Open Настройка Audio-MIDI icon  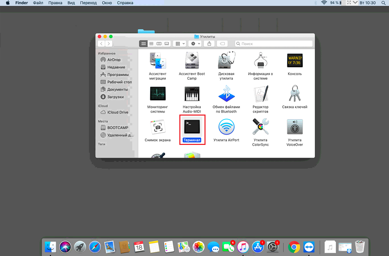coord(192,94)
